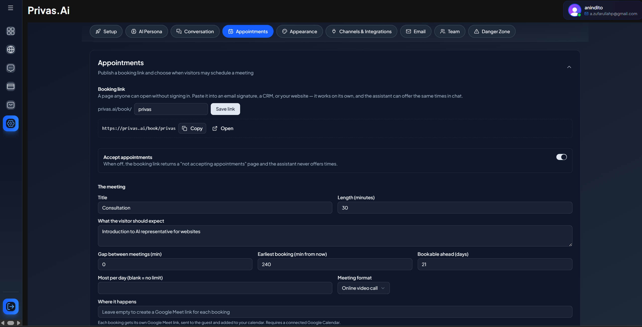Click the Gap between meetings field
Image resolution: width=642 pixels, height=327 pixels.
[175, 264]
